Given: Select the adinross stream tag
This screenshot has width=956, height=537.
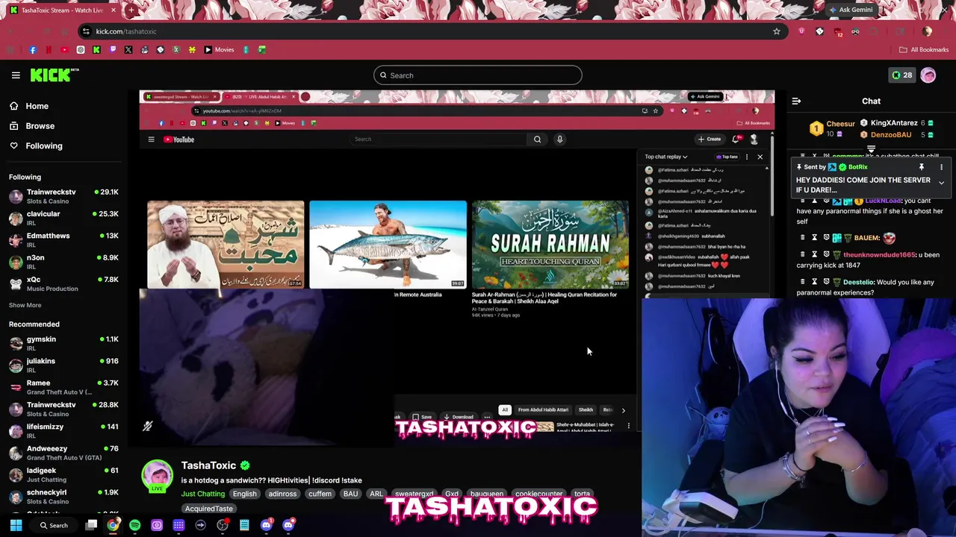Looking at the screenshot, I should (282, 494).
